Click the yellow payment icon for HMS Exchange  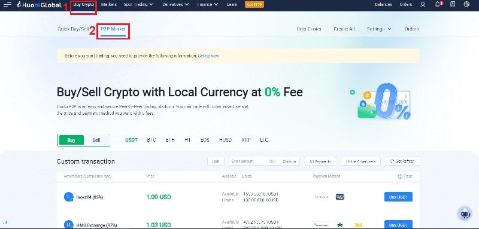[358, 225]
